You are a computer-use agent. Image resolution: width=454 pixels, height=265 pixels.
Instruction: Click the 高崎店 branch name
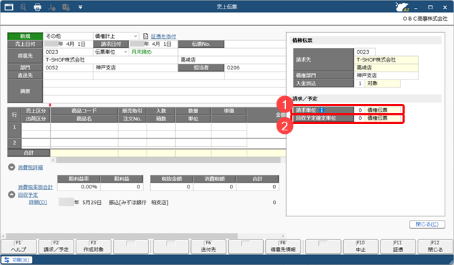(188, 59)
